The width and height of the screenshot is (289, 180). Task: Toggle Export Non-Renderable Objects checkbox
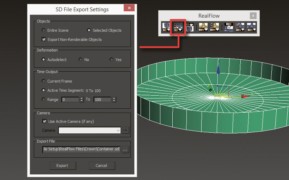(x=44, y=39)
